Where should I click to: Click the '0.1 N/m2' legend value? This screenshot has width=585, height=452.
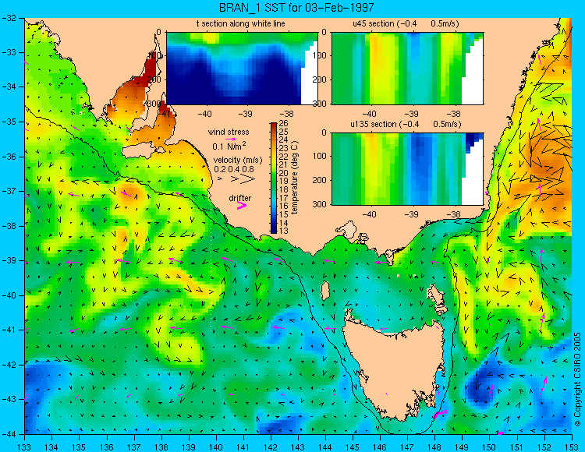click(x=229, y=146)
